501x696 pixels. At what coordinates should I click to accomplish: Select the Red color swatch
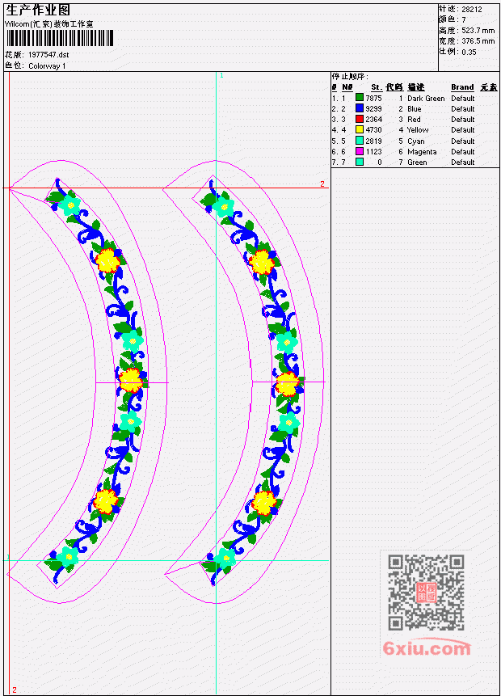tap(360, 119)
